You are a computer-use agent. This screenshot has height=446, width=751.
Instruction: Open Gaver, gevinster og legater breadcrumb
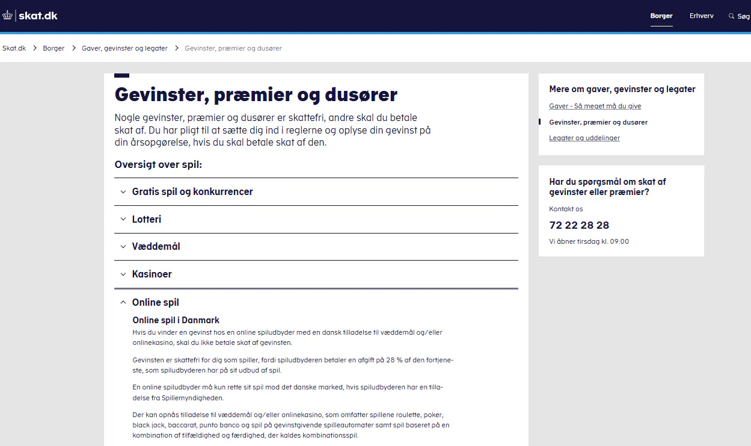pos(124,48)
